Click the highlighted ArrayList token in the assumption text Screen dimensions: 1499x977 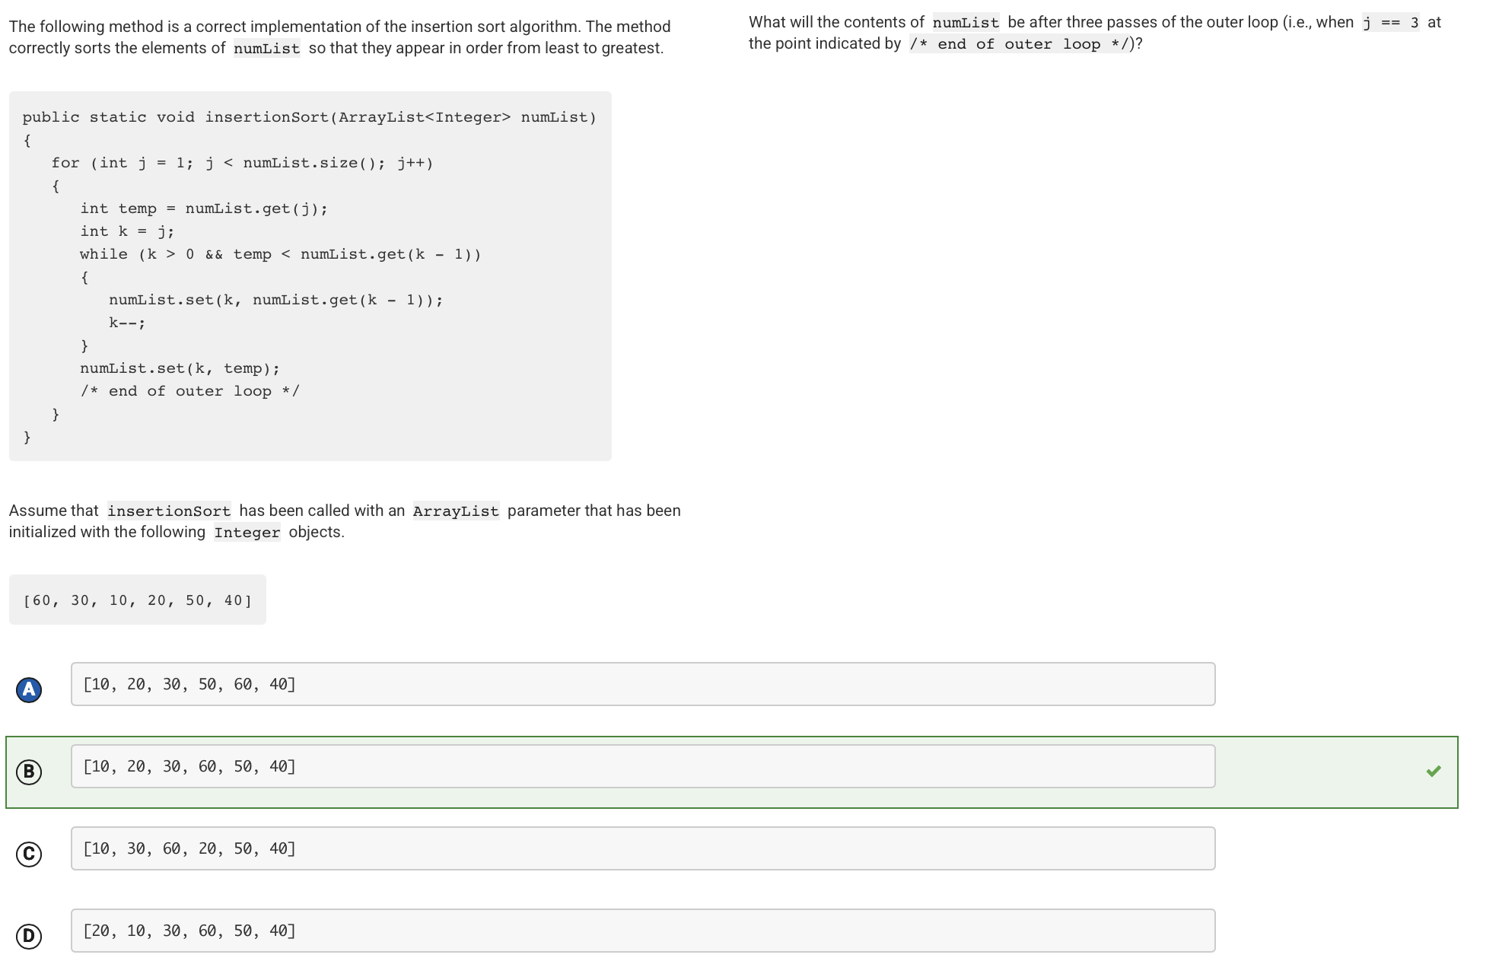[x=455, y=511]
